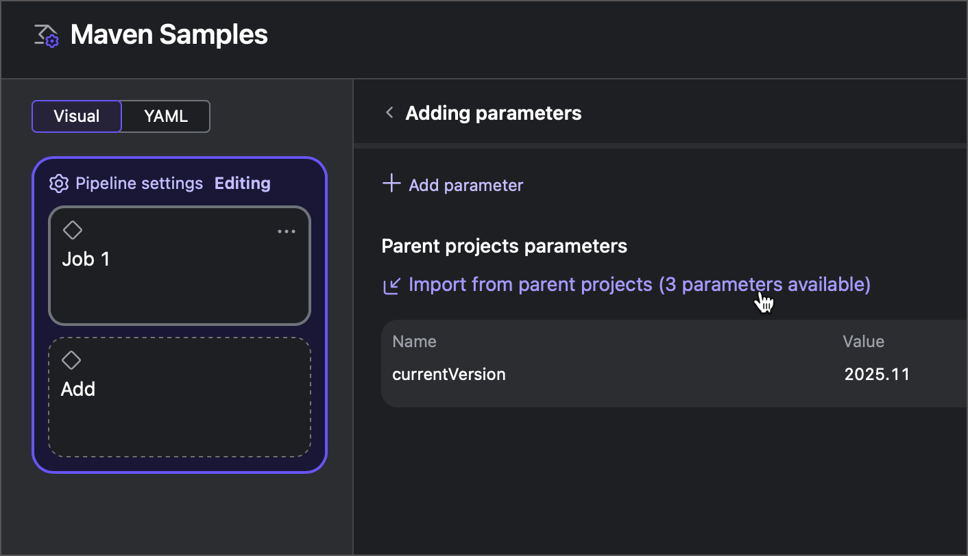Click the diamond icon in the Add placeholder
Image resolution: width=968 pixels, height=556 pixels.
pos(73,360)
